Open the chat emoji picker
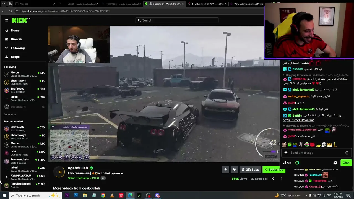This screenshot has width=354, height=199. point(347,153)
